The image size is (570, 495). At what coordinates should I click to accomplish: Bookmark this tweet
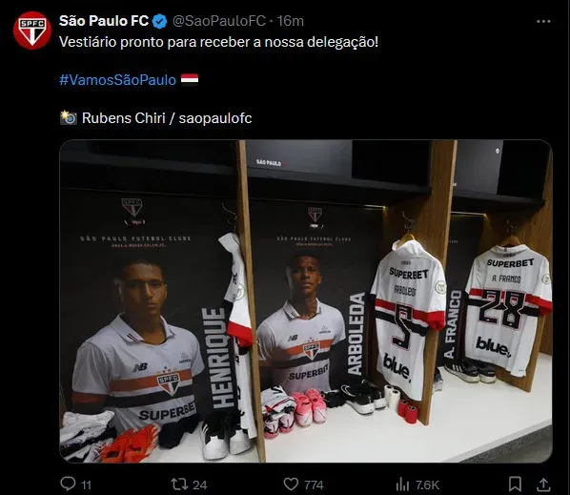515,485
